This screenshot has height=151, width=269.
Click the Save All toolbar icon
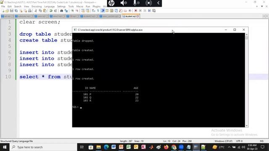pyautogui.click(x=16, y=10)
